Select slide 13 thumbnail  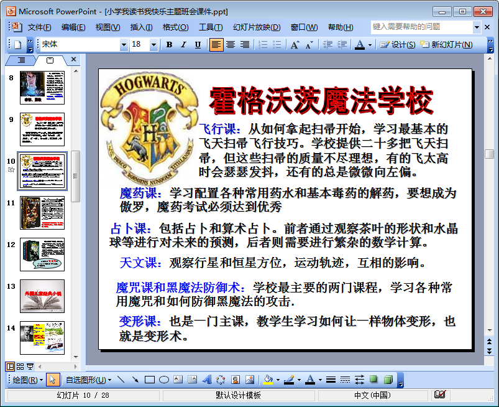(x=42, y=296)
